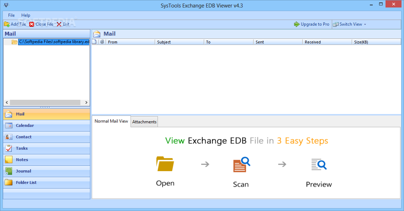This screenshot has height=211, width=404.
Task: Click the red Close File icon
Action: click(32, 24)
